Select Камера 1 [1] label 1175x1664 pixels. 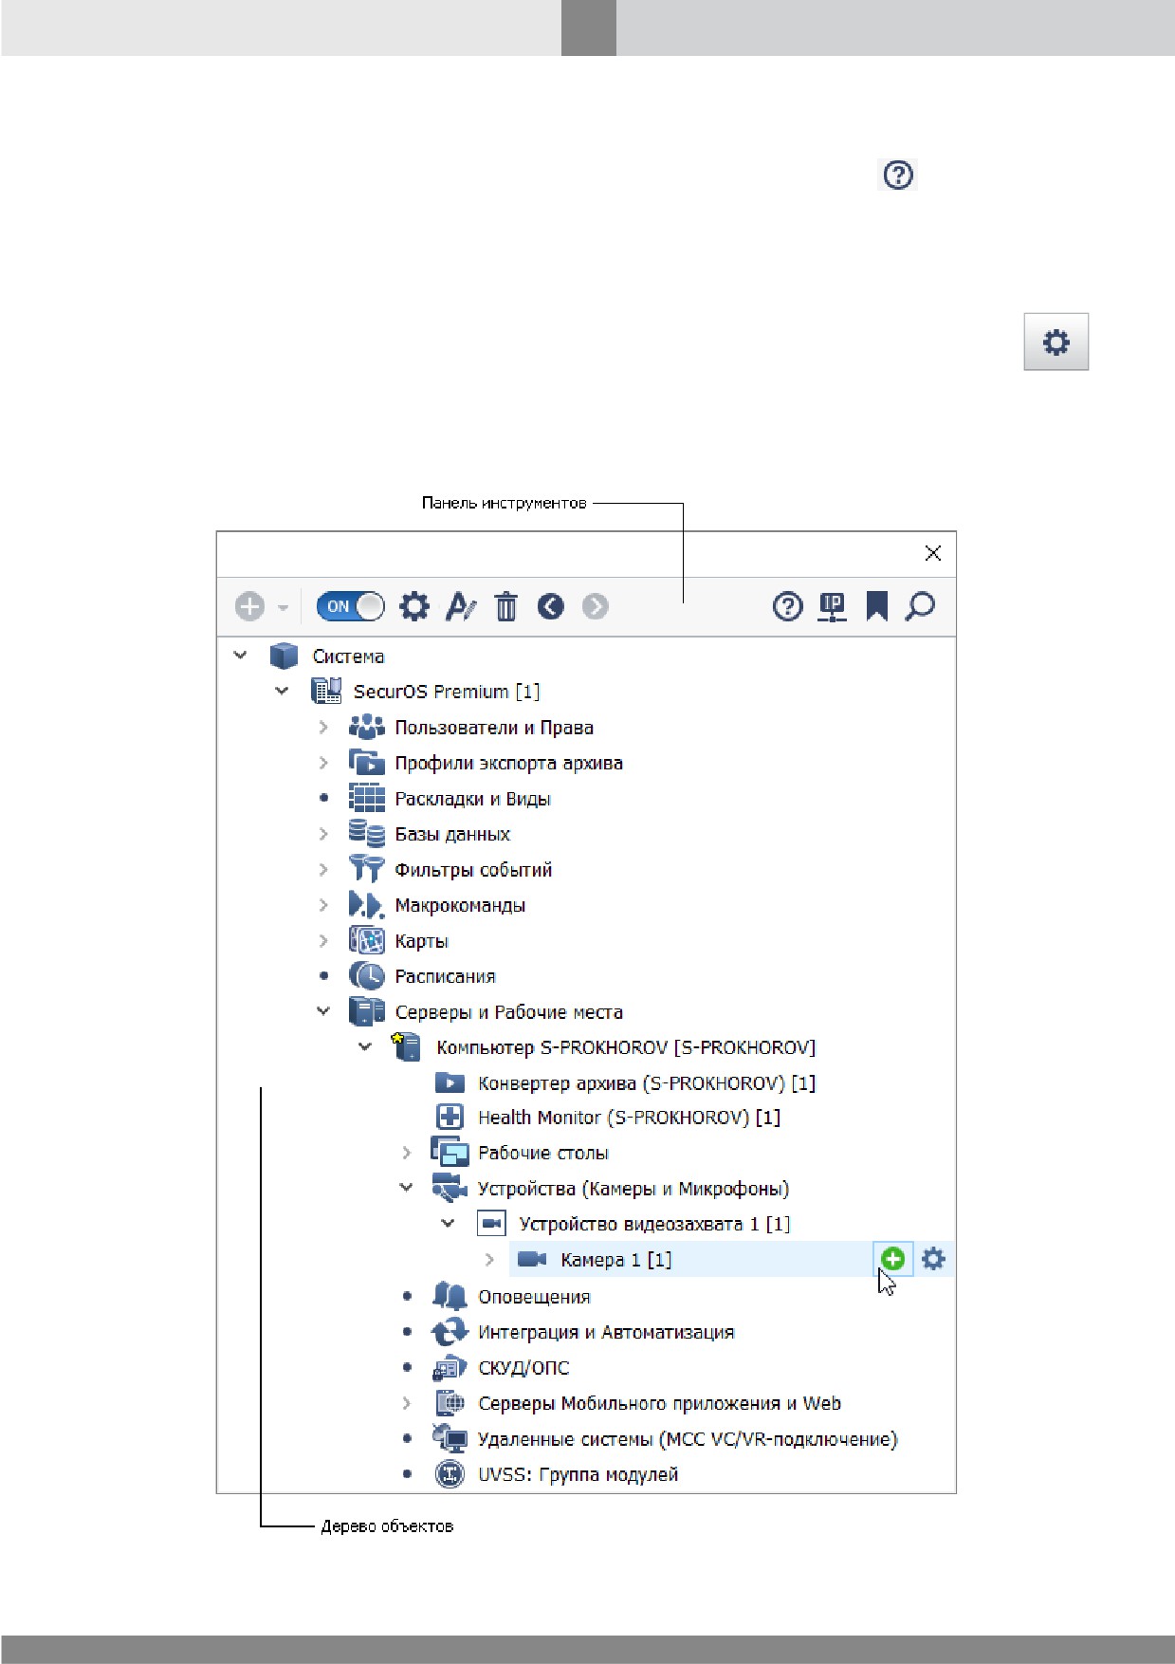(616, 1260)
